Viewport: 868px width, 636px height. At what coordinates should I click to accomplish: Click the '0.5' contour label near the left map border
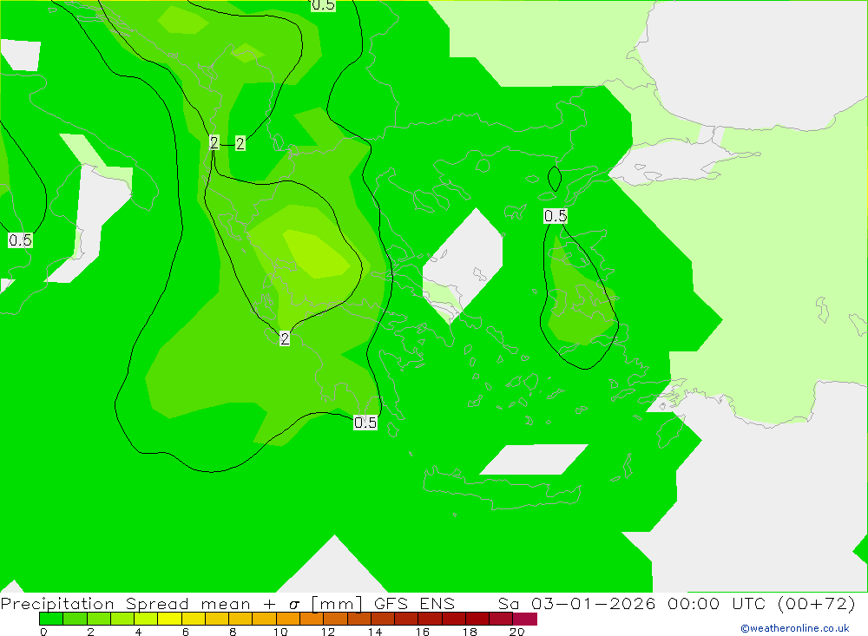pyautogui.click(x=21, y=240)
